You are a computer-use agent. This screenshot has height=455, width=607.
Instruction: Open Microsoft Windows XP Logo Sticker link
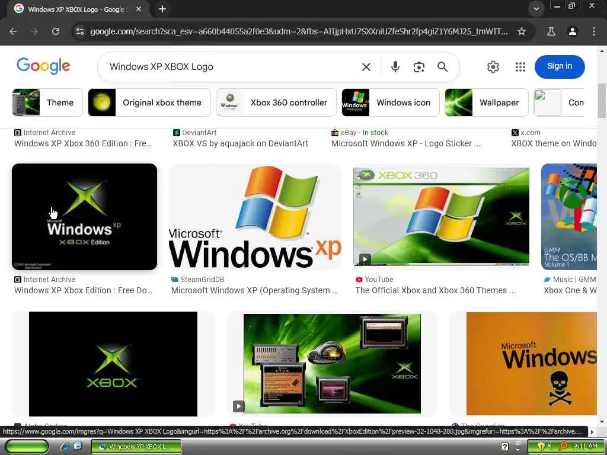click(406, 143)
